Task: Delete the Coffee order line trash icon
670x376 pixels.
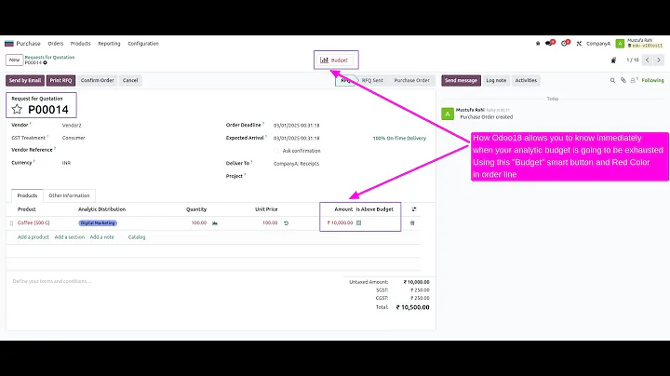Action: [x=412, y=223]
